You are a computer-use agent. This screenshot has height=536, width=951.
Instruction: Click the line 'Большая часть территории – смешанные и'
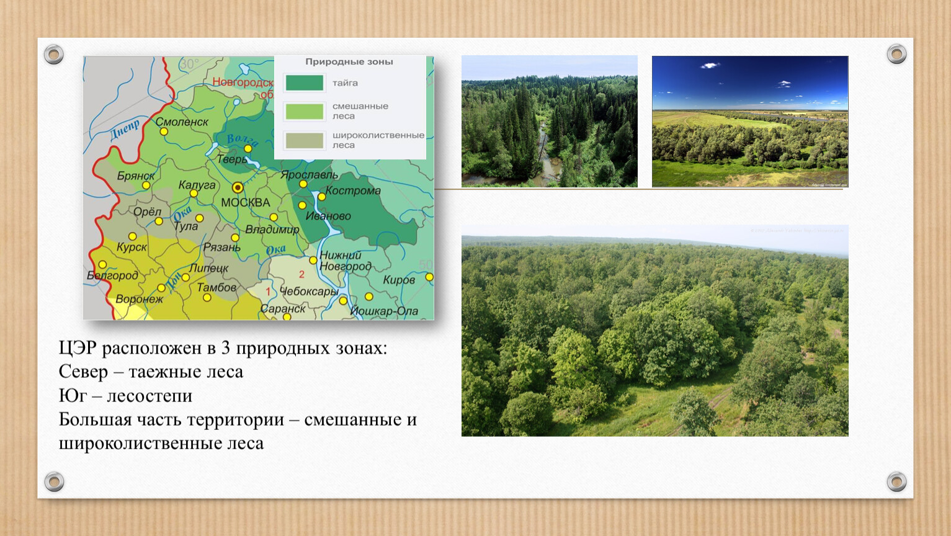238,419
